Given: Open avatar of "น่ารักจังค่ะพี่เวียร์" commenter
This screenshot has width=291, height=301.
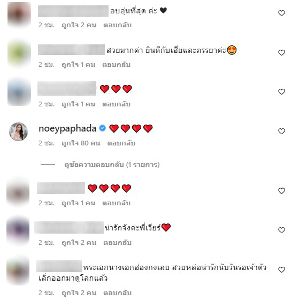Looking at the screenshot, I should tap(18, 230).
